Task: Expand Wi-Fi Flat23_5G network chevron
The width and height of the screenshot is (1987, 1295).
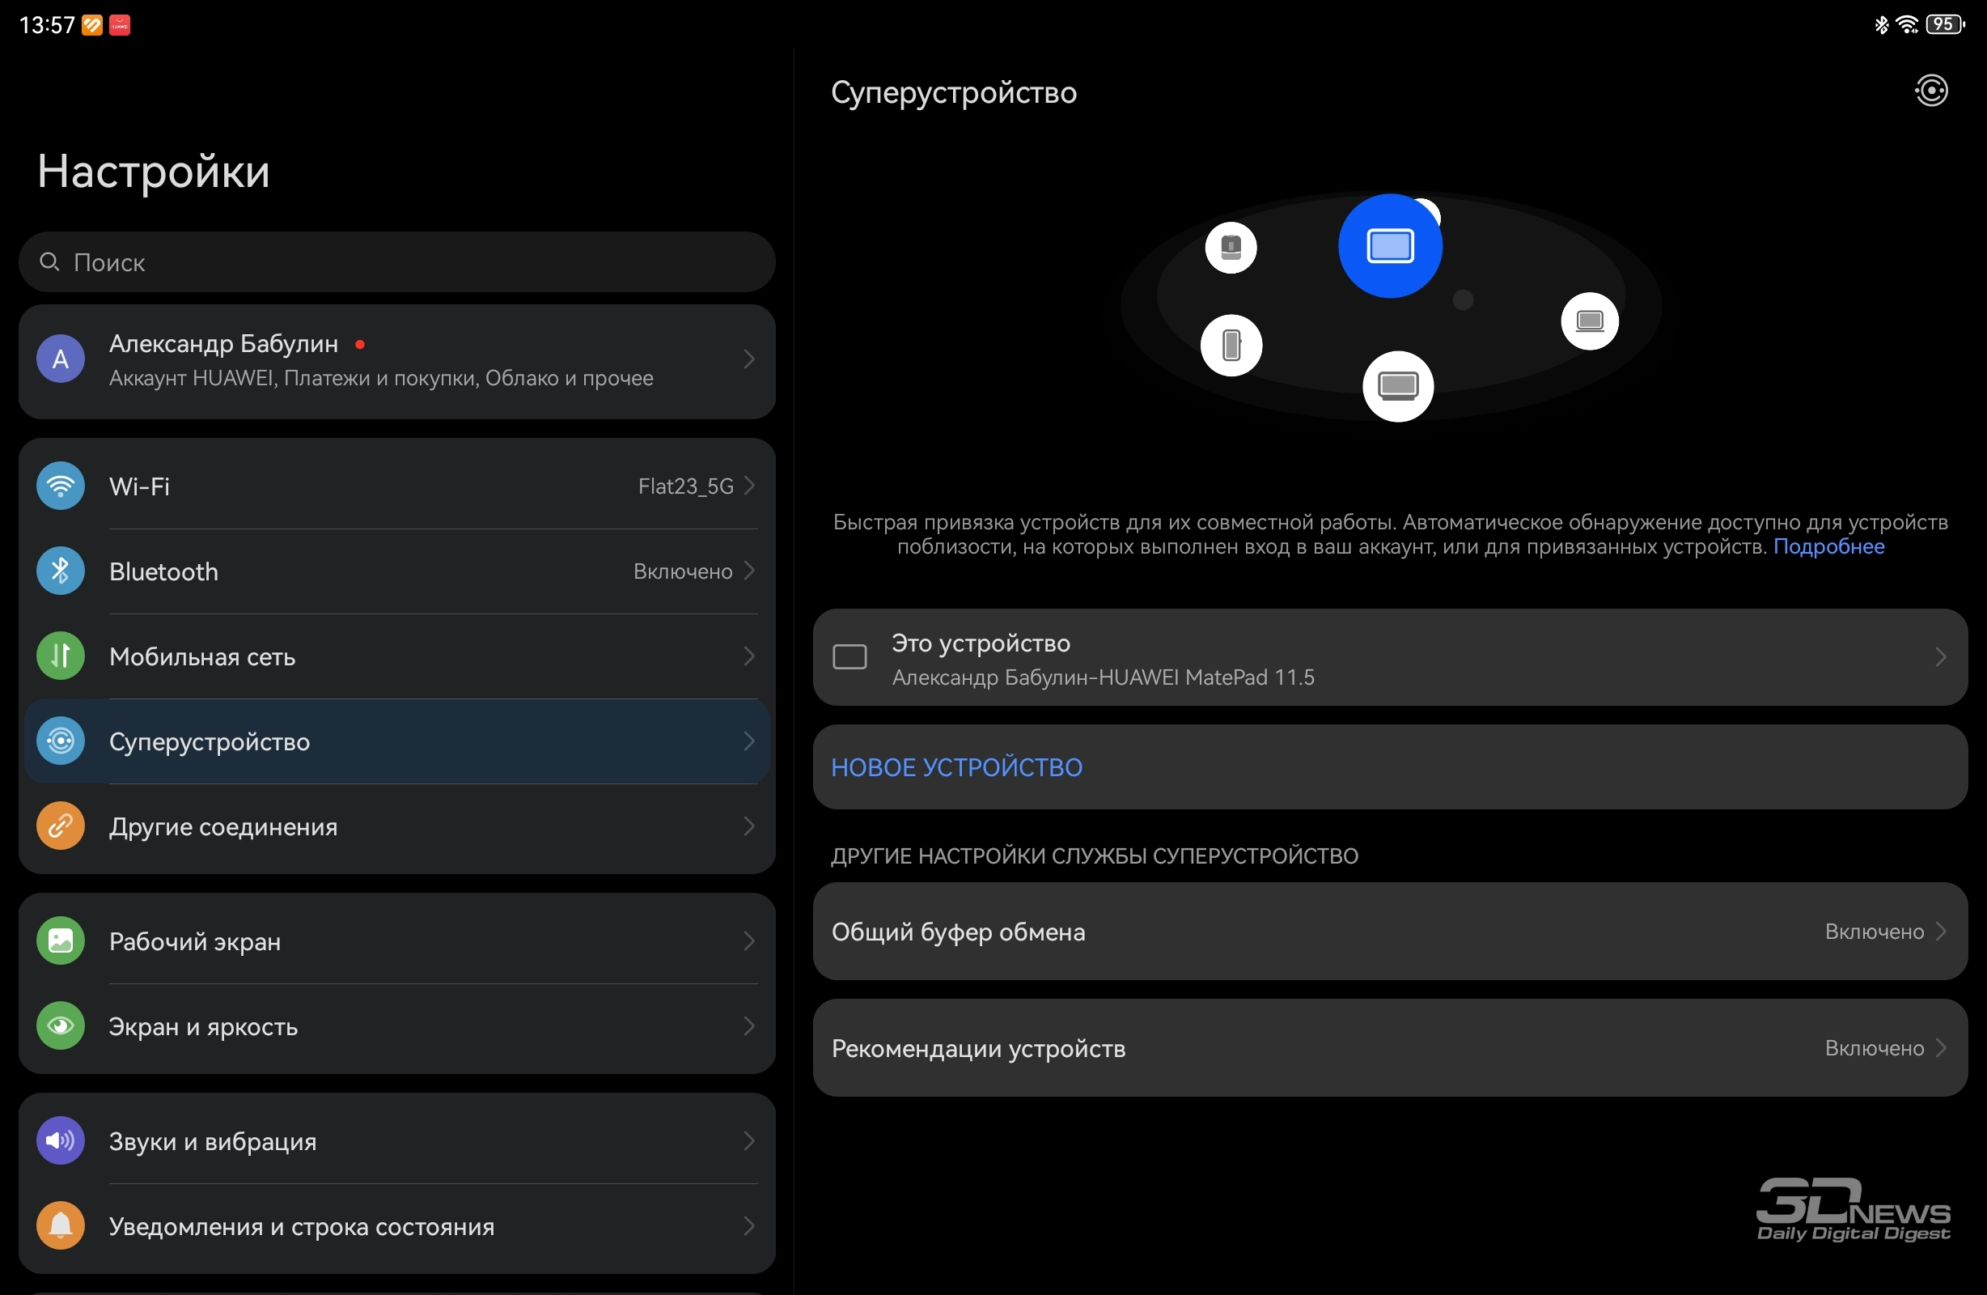Action: coord(749,486)
